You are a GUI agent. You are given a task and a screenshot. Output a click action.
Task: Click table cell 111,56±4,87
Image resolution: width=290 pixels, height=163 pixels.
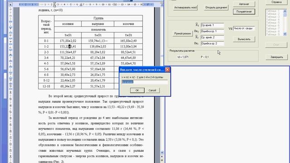pos(68,53)
